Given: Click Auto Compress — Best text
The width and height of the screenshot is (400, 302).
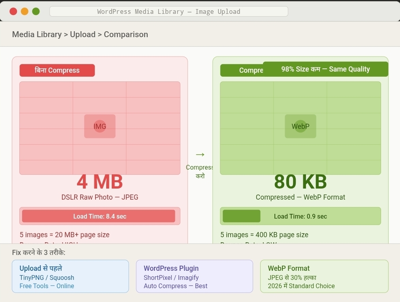Looking at the screenshot, I should (x=175, y=286).
